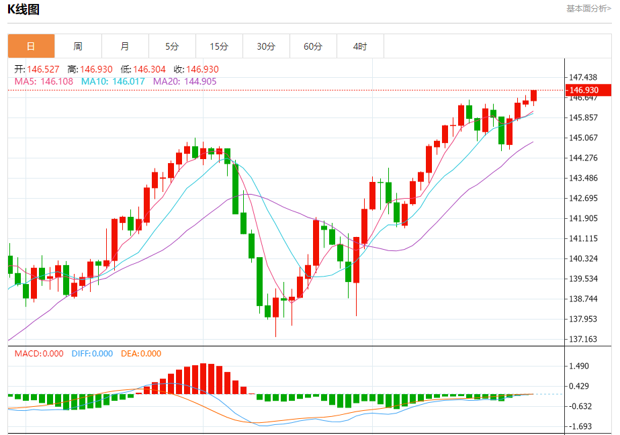Click the MA10: 146.017 label
The image size is (620, 435).
113,81
